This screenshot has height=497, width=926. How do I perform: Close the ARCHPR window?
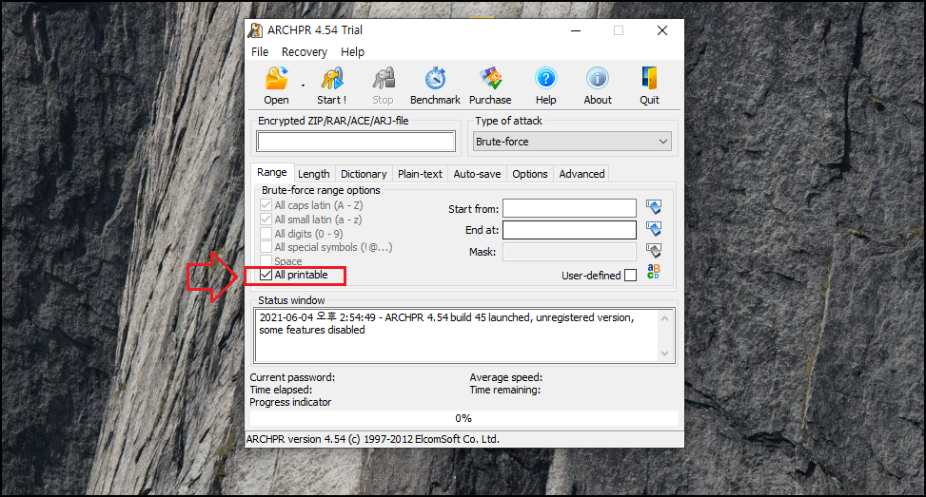coord(662,30)
